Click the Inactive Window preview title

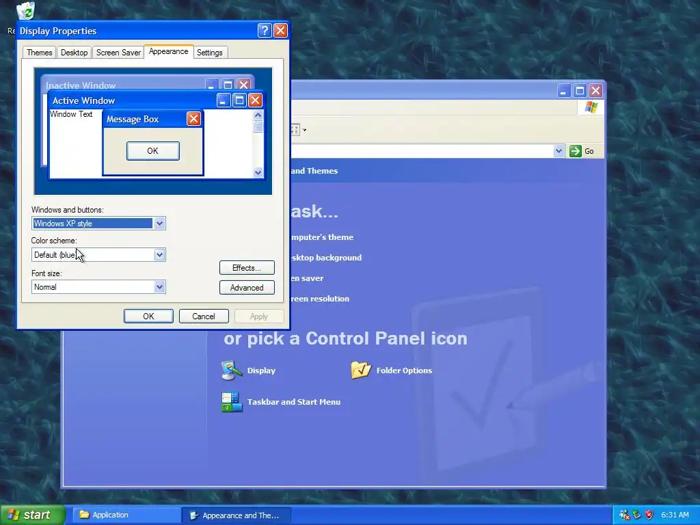coord(81,85)
